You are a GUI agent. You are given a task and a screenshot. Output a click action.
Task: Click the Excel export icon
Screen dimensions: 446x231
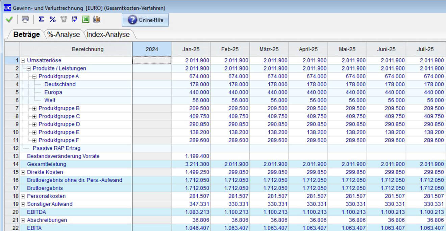[86, 19]
